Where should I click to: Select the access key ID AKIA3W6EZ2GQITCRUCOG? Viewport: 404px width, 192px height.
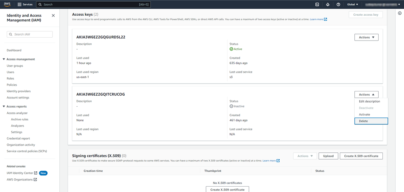point(101,94)
